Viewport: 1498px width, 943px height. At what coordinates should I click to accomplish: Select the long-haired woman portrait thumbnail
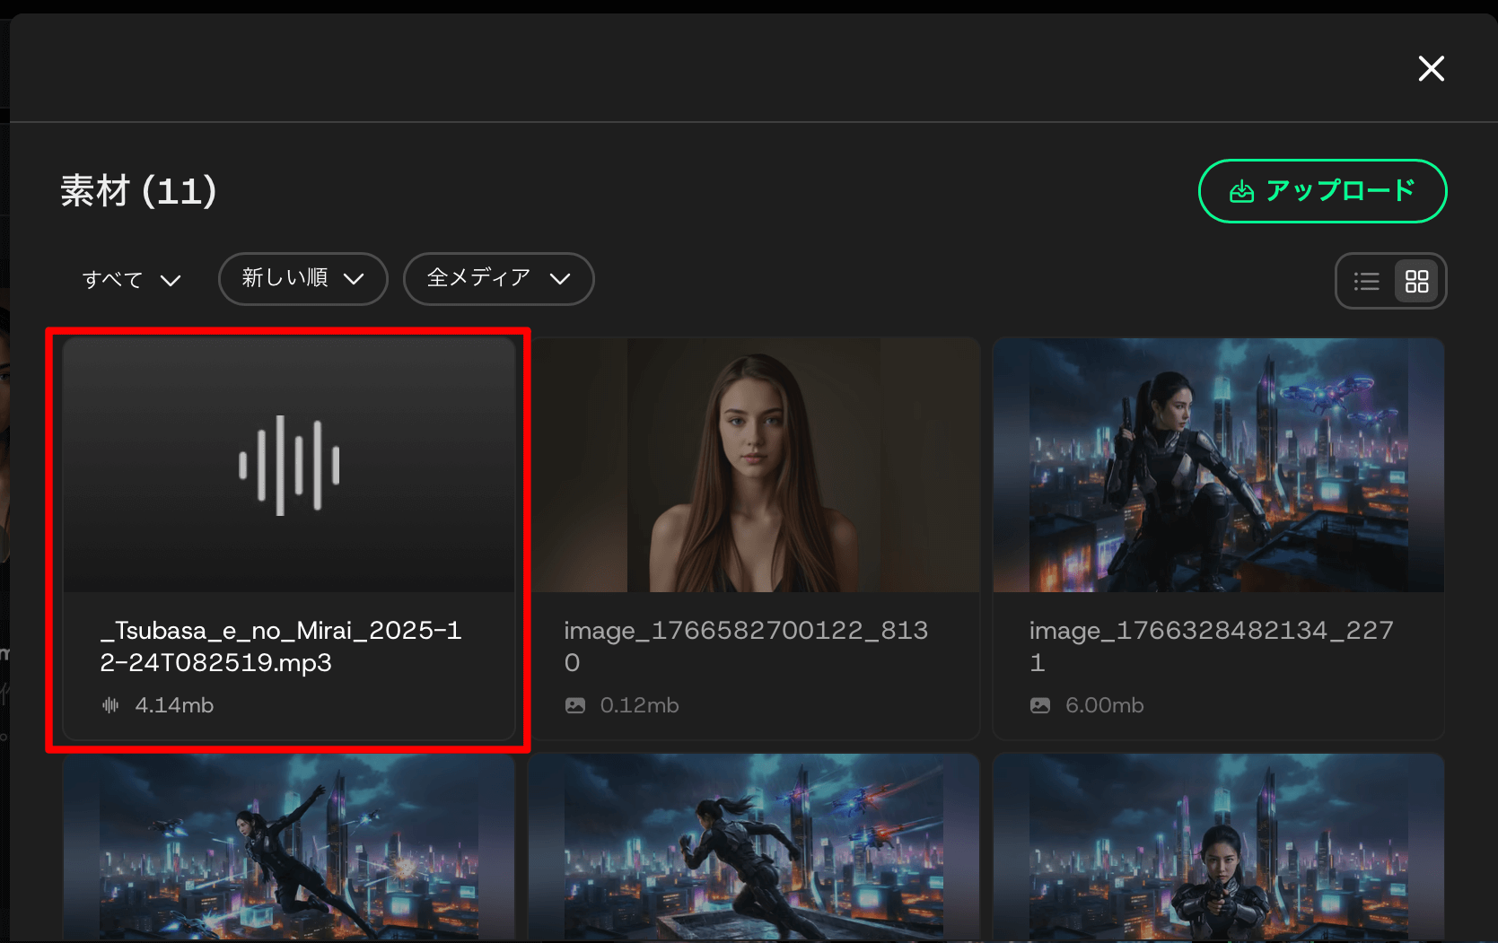[754, 465]
